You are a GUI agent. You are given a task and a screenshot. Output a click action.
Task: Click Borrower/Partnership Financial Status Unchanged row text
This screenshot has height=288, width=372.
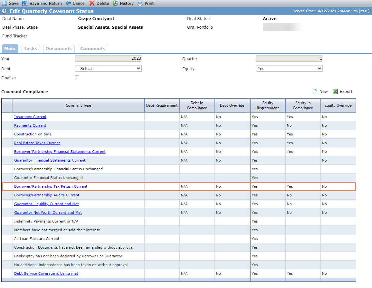(x=58, y=169)
